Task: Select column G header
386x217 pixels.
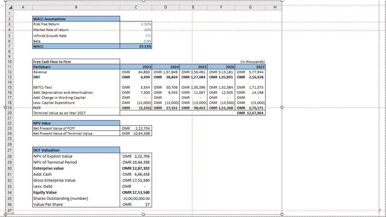Action: pos(250,7)
